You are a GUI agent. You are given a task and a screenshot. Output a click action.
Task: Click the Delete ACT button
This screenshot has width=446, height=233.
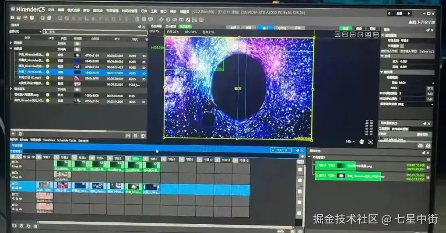[427, 52]
